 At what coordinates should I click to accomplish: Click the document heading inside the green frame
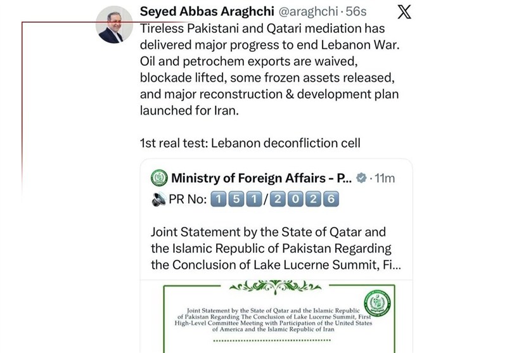tap(273, 320)
